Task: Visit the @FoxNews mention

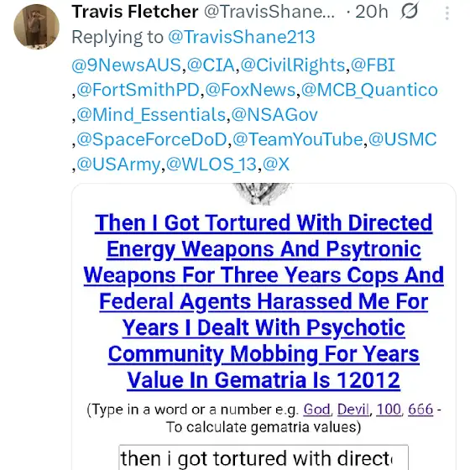Action: click(x=251, y=90)
